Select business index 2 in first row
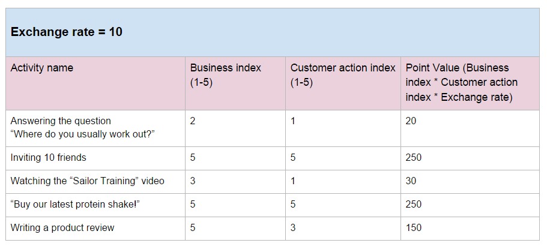547x246 pixels. pos(235,128)
